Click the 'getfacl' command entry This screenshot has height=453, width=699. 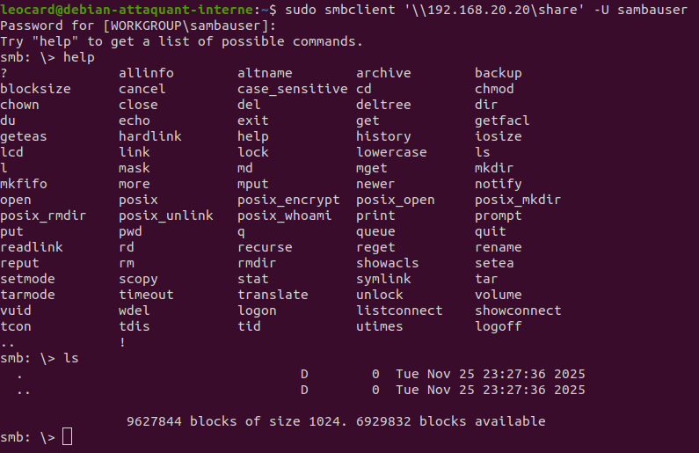click(x=502, y=121)
